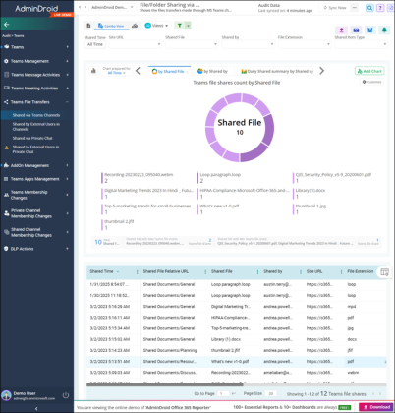Screen dimensions: 395x413
Task: Open the chart-only view icon
Action: click(x=135, y=26)
